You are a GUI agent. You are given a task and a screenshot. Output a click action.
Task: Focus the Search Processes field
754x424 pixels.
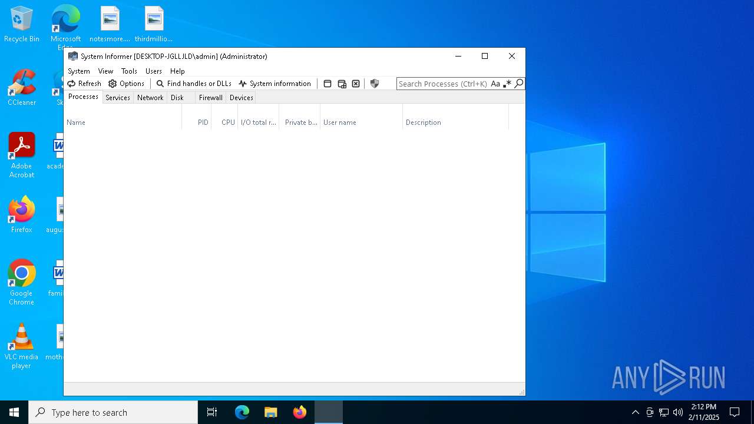443,84
